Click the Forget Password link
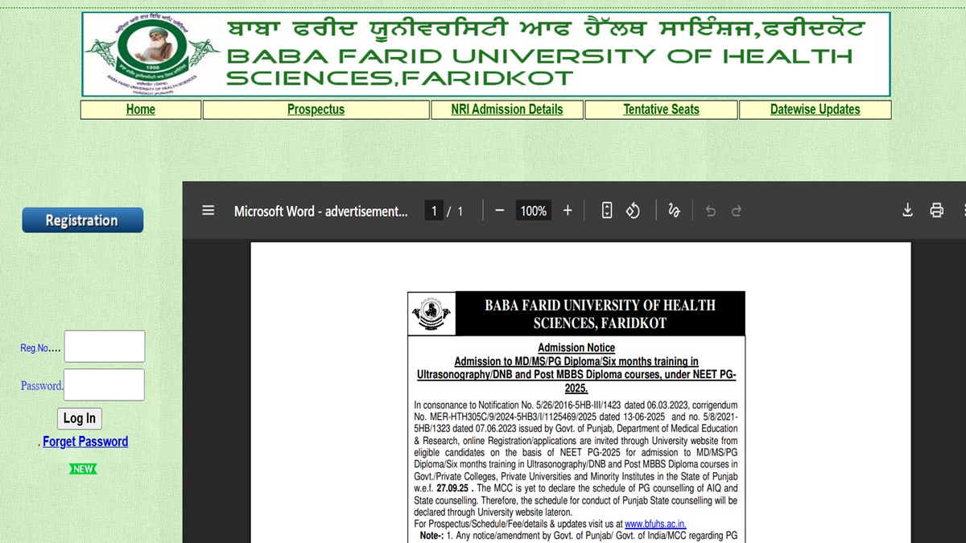This screenshot has height=543, width=966. point(85,441)
